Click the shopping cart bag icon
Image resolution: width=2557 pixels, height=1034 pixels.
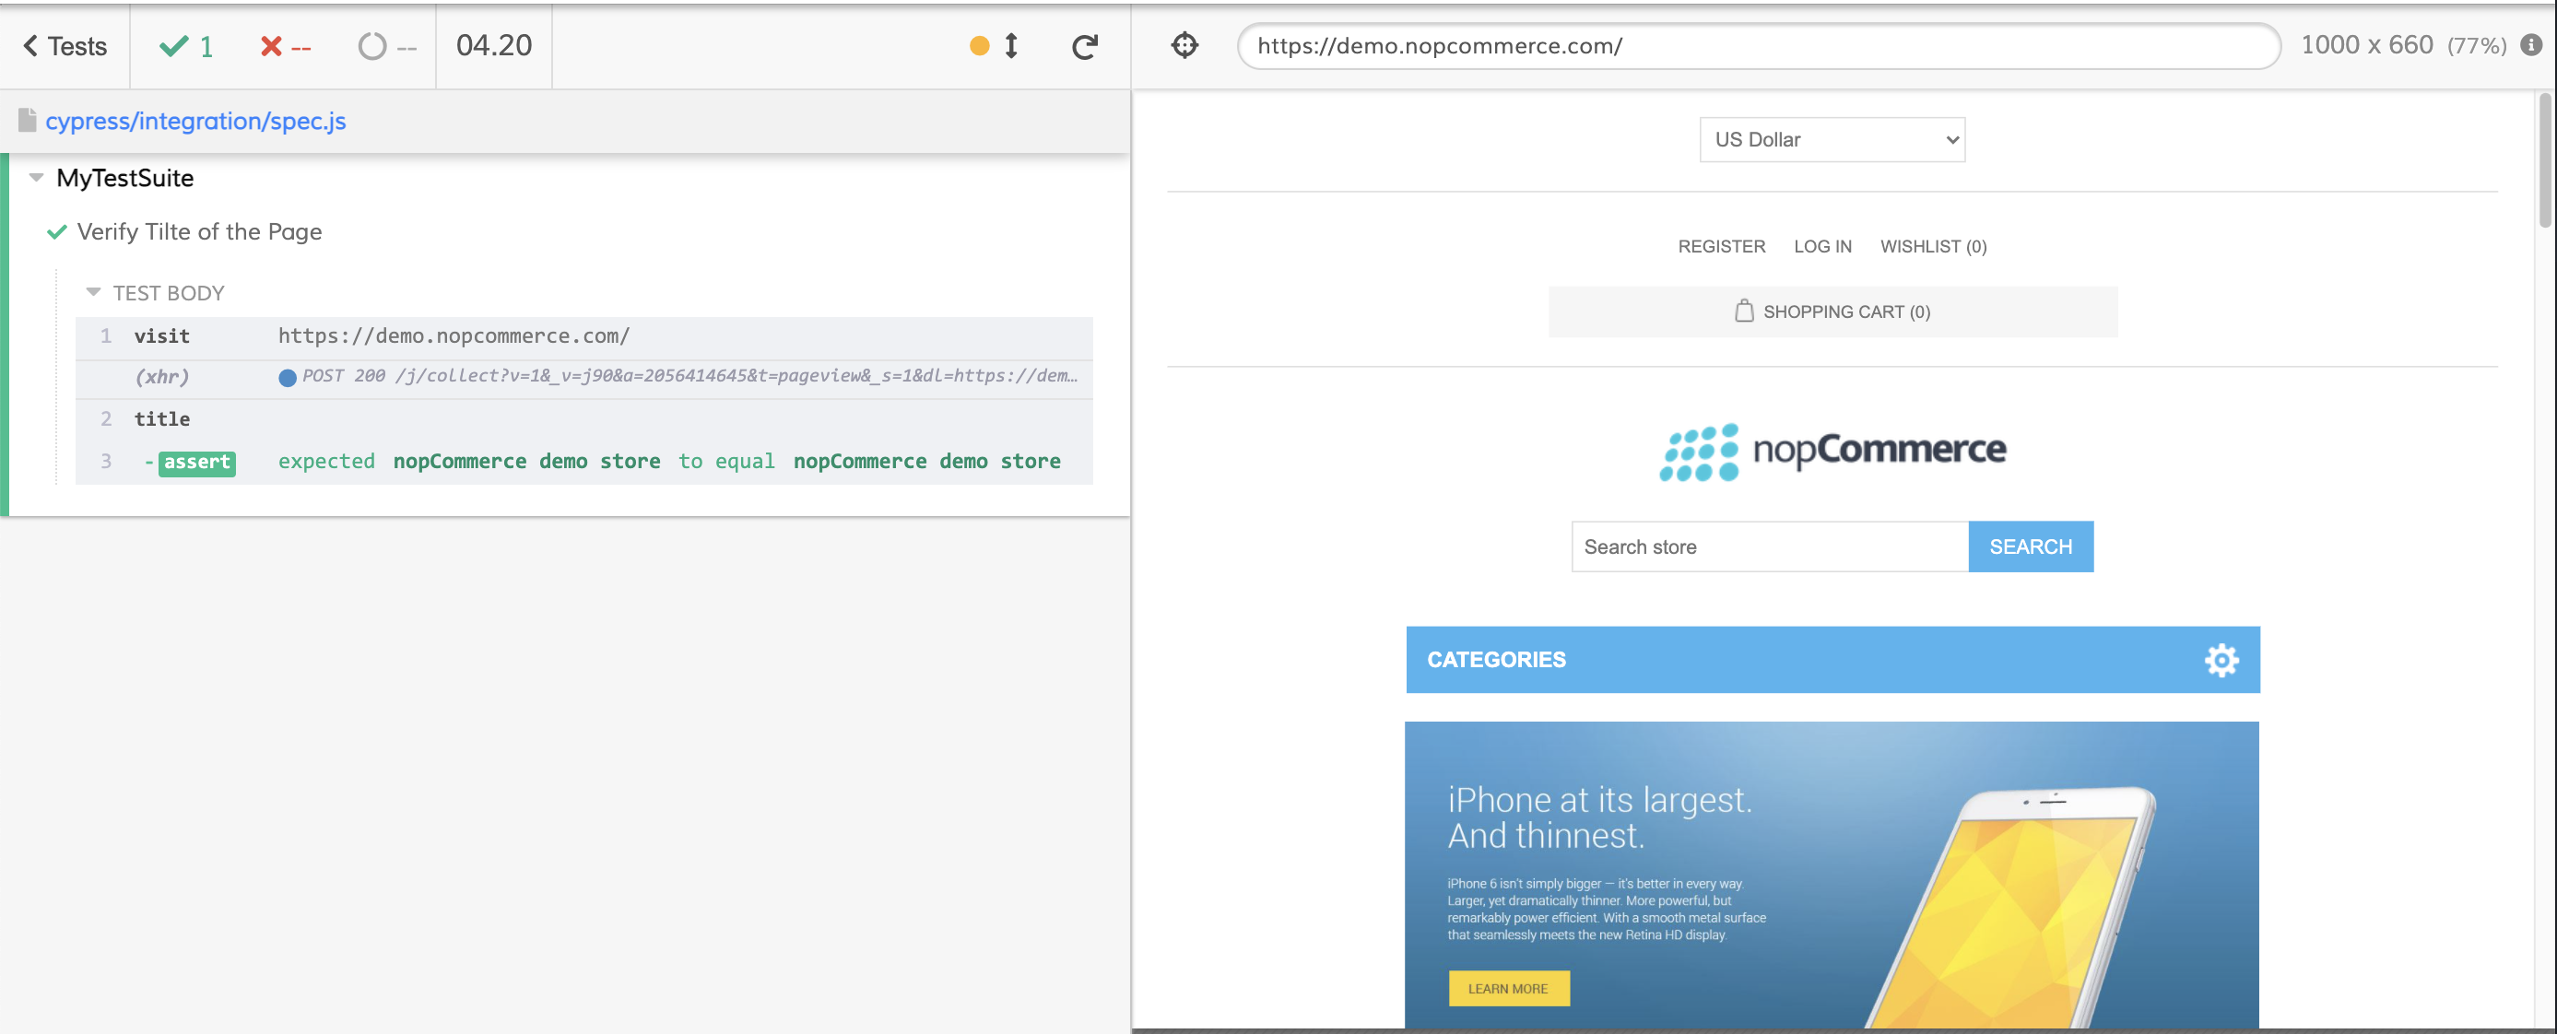(x=1743, y=311)
